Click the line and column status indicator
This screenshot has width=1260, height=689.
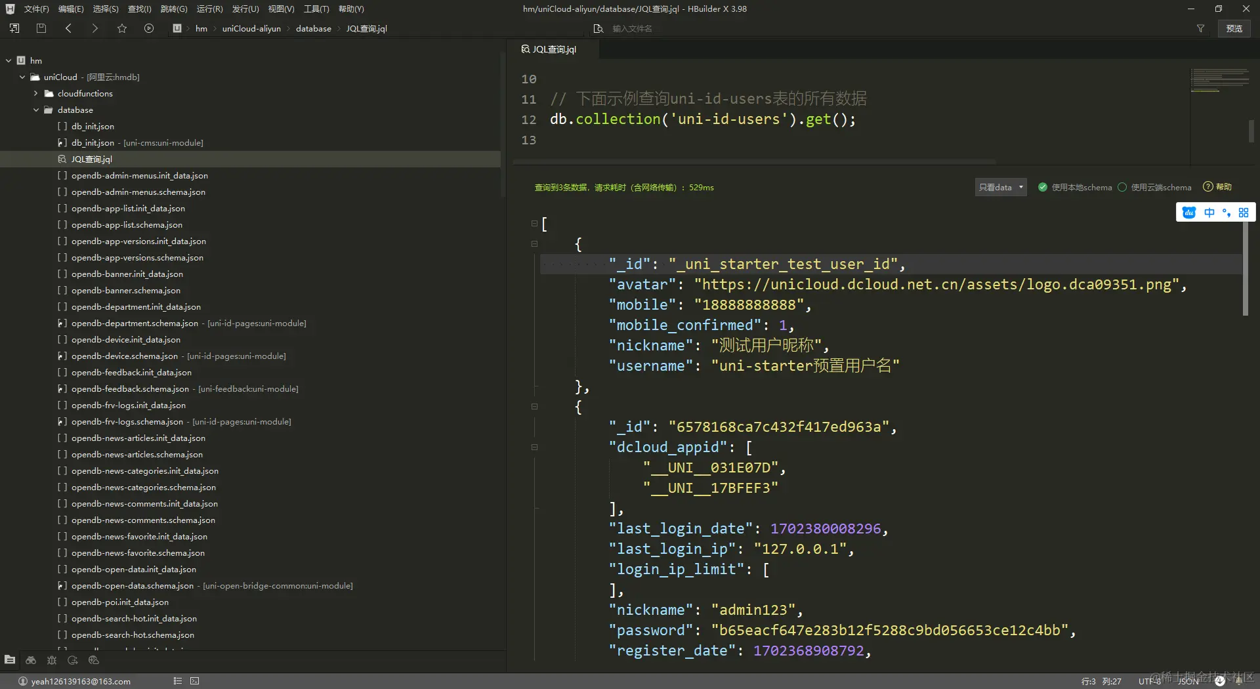tap(1101, 681)
